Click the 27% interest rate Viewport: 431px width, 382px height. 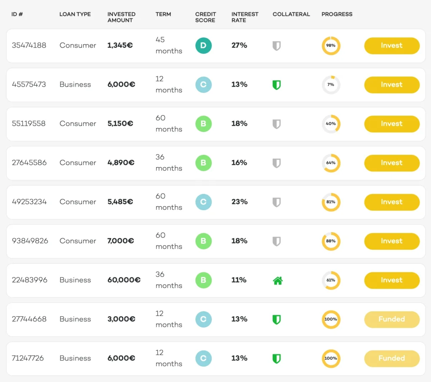pos(239,45)
